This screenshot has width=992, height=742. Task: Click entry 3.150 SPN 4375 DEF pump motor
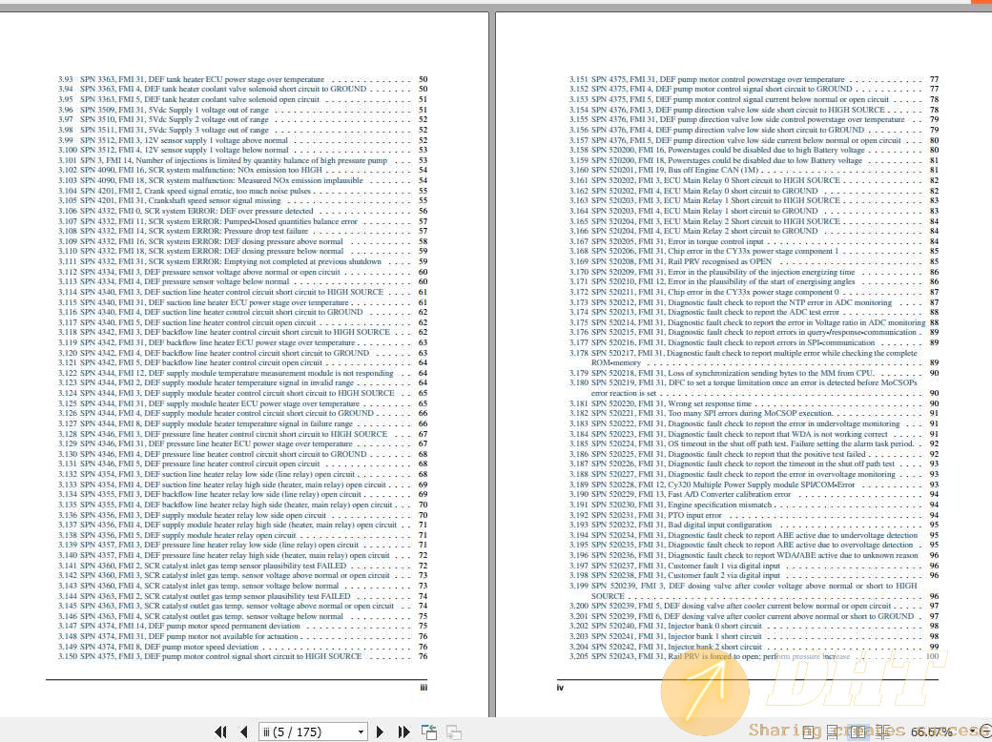click(210, 656)
